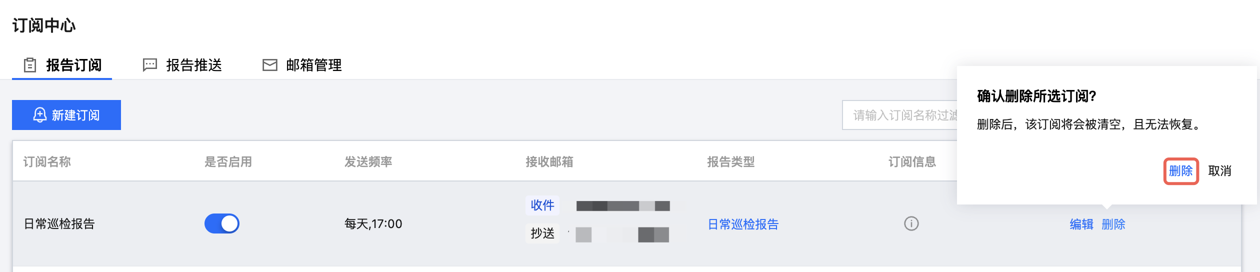This screenshot has height=272, width=1260.
Task: Click the bell icon on 新建订阅
Action: pyautogui.click(x=40, y=115)
